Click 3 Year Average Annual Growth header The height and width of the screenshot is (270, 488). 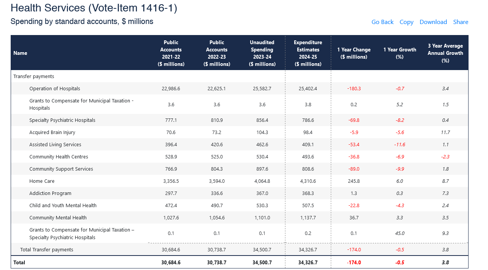(x=445, y=53)
